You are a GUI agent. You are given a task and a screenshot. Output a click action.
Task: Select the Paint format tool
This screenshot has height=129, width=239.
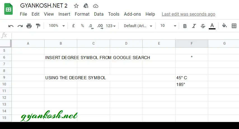[38, 26]
